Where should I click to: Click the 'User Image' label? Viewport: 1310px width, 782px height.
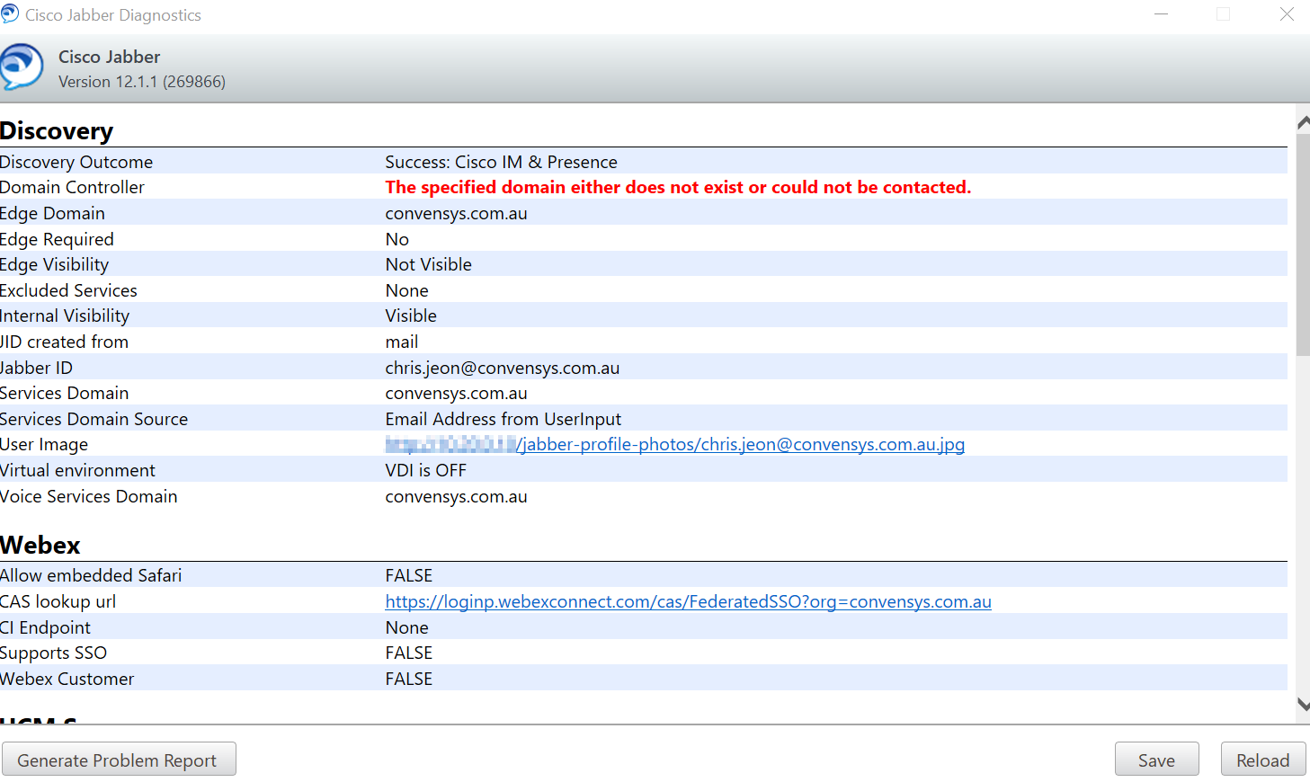(x=44, y=444)
